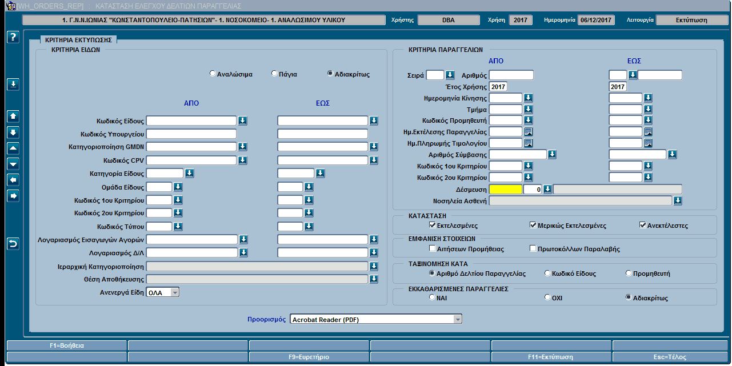Click the down triangle sidebar icon
732x366 pixels.
coord(14,164)
